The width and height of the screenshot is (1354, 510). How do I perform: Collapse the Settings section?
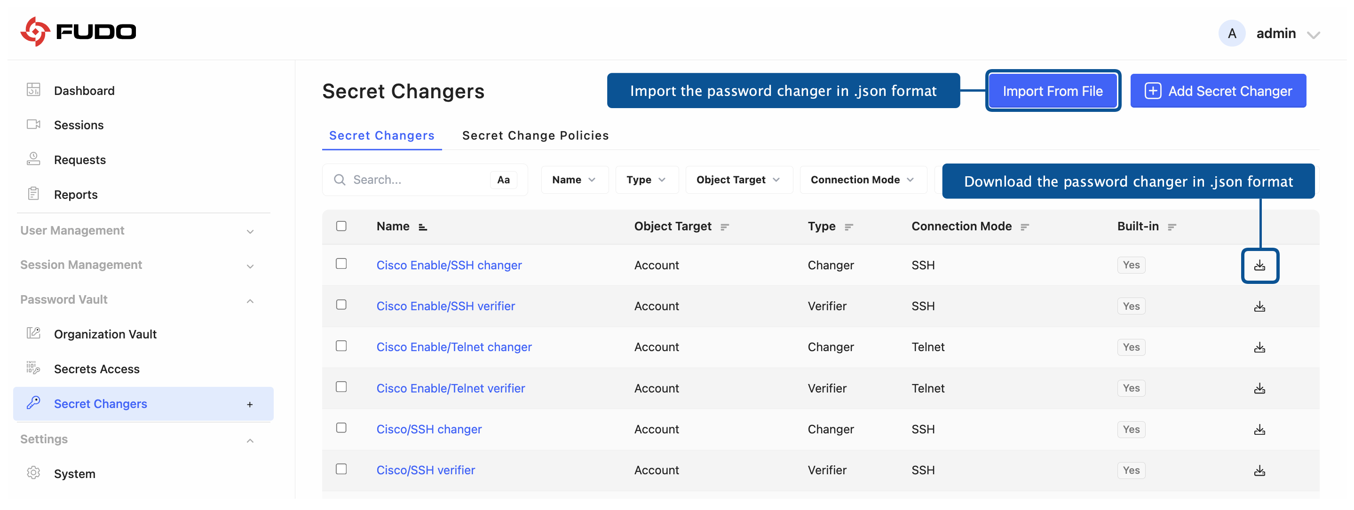point(250,440)
